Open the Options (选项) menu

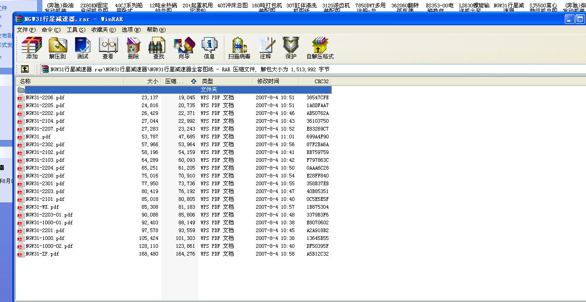pos(131,29)
